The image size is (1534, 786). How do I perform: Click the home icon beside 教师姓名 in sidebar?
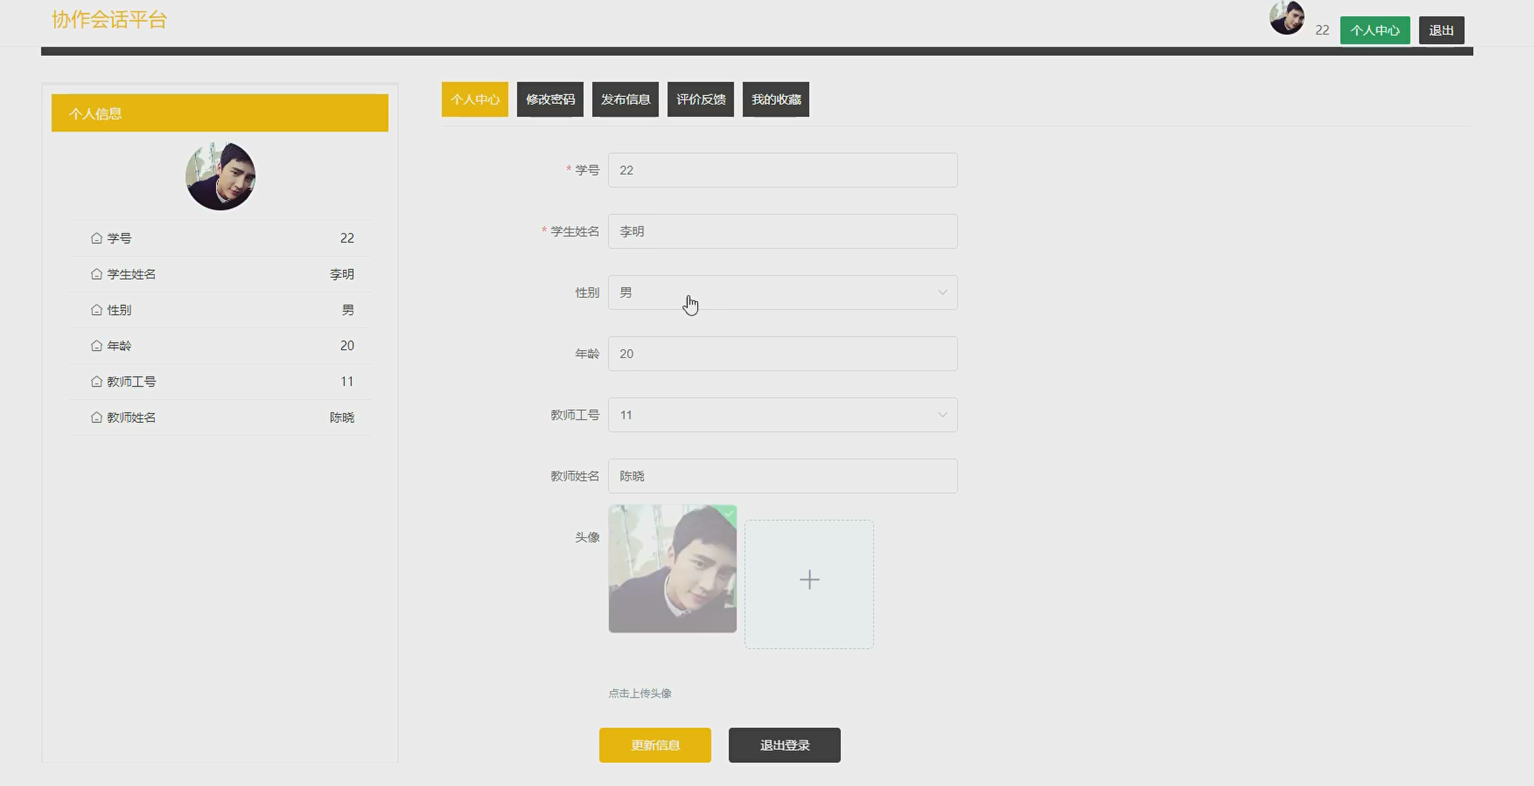96,417
